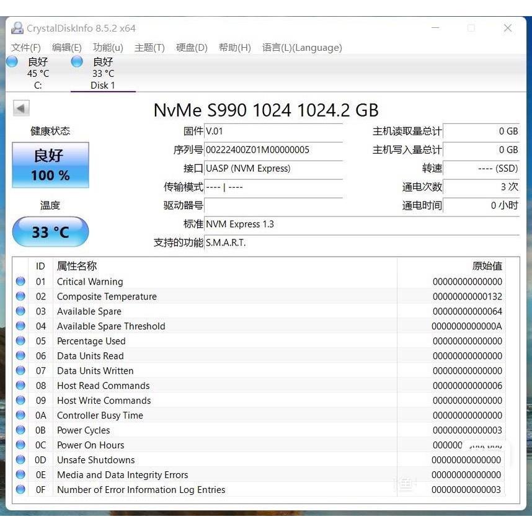Viewport: 532px width, 532px height.
Task: Select the Disk 1 status orb
Action: pyautogui.click(x=77, y=62)
